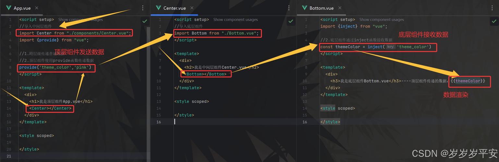
Task: Click the Vue logo on the App.vue tab
Action: pos(9,8)
